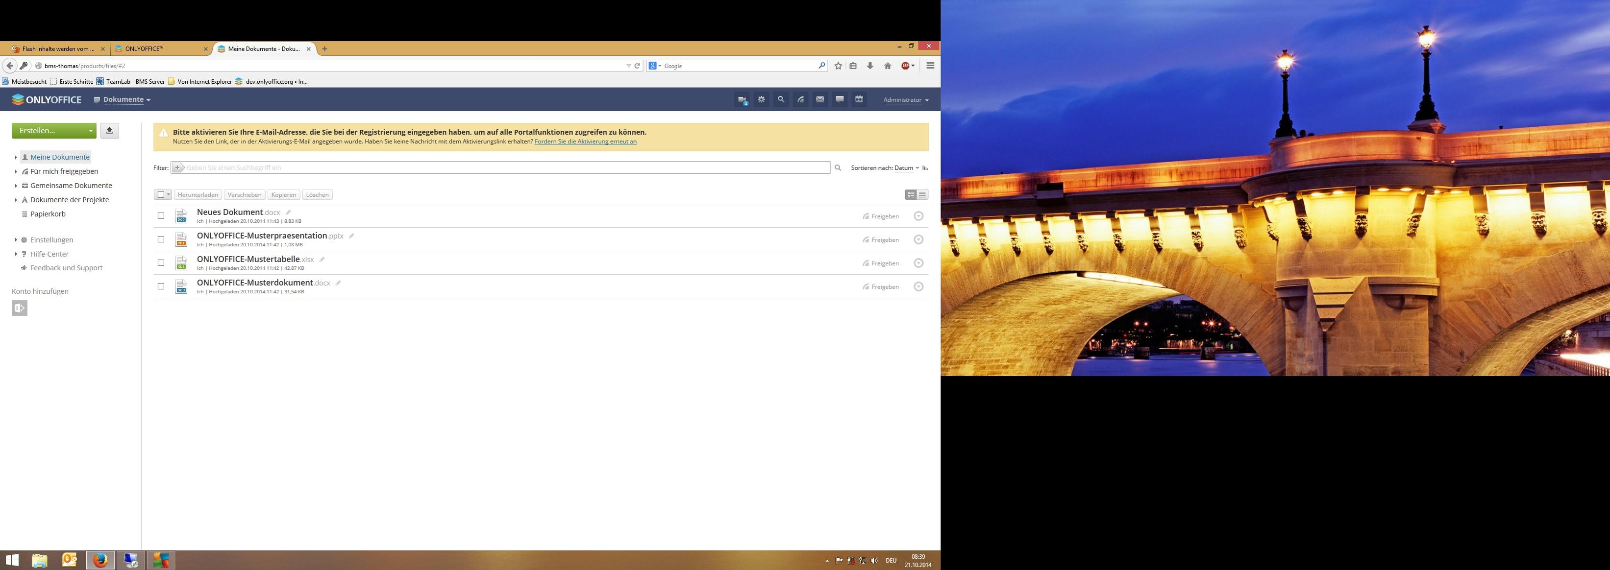This screenshot has height=570, width=1610.
Task: Expand the Gemeinsame Dokumente tree node
Action: pos(16,186)
